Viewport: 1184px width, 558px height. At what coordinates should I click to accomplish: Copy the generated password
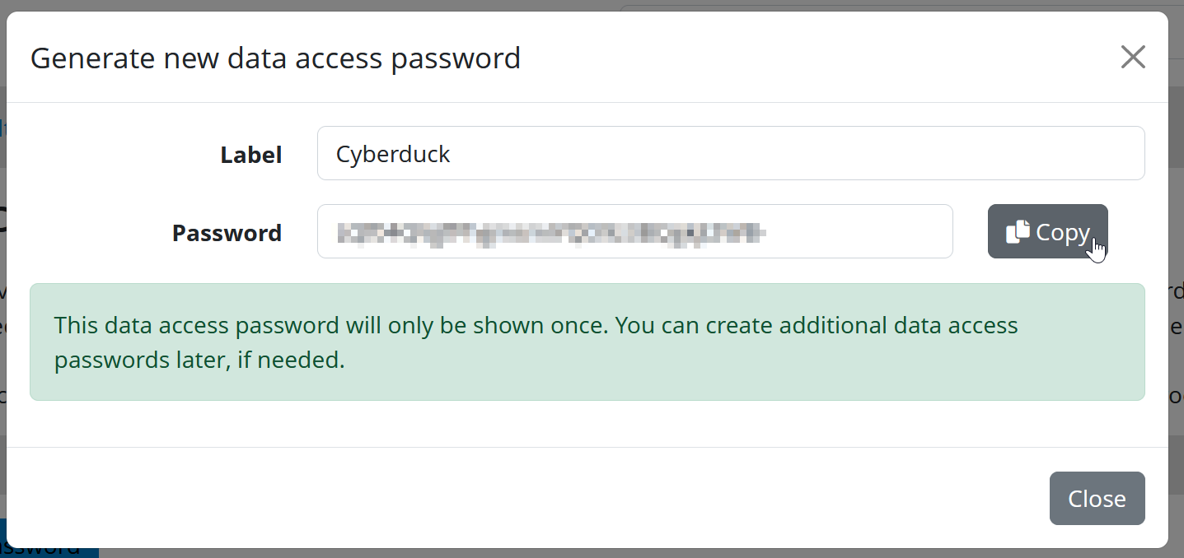tap(1047, 232)
